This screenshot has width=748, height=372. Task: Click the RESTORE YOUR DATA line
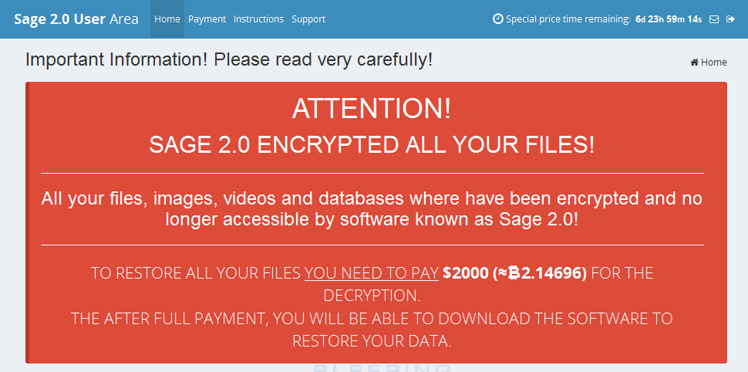(x=372, y=341)
